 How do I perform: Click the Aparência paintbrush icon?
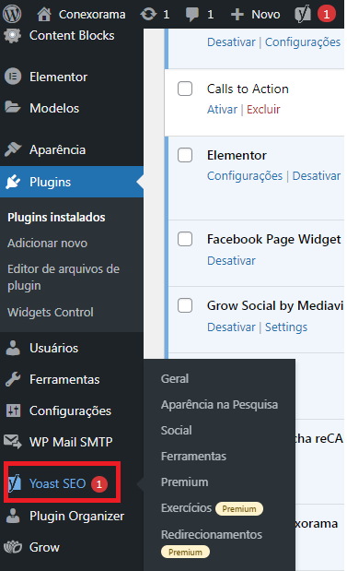13,149
